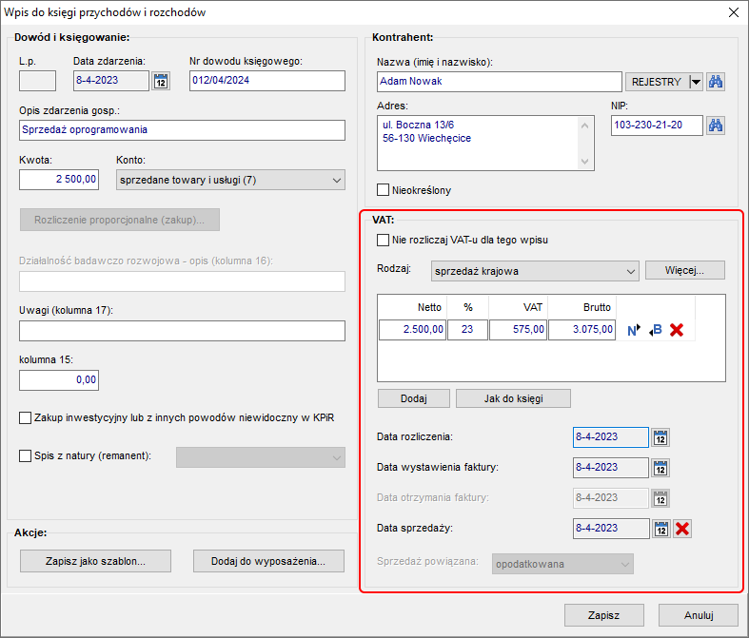Screen dimensions: 749x638
Task: Click the kolumna 15 field
Action: (x=59, y=380)
